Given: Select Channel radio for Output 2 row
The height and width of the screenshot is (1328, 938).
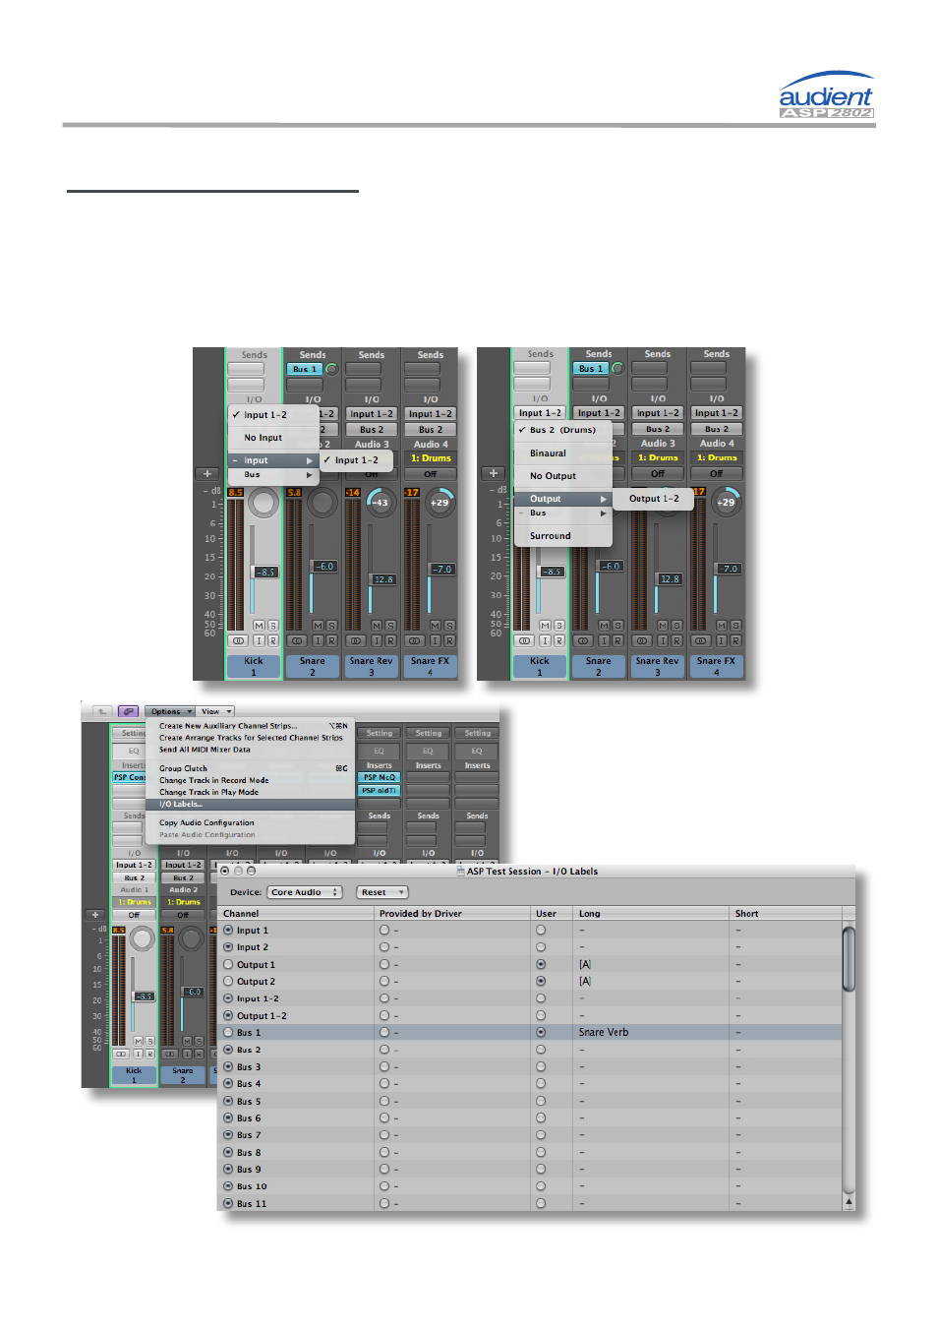Looking at the screenshot, I should 228,982.
